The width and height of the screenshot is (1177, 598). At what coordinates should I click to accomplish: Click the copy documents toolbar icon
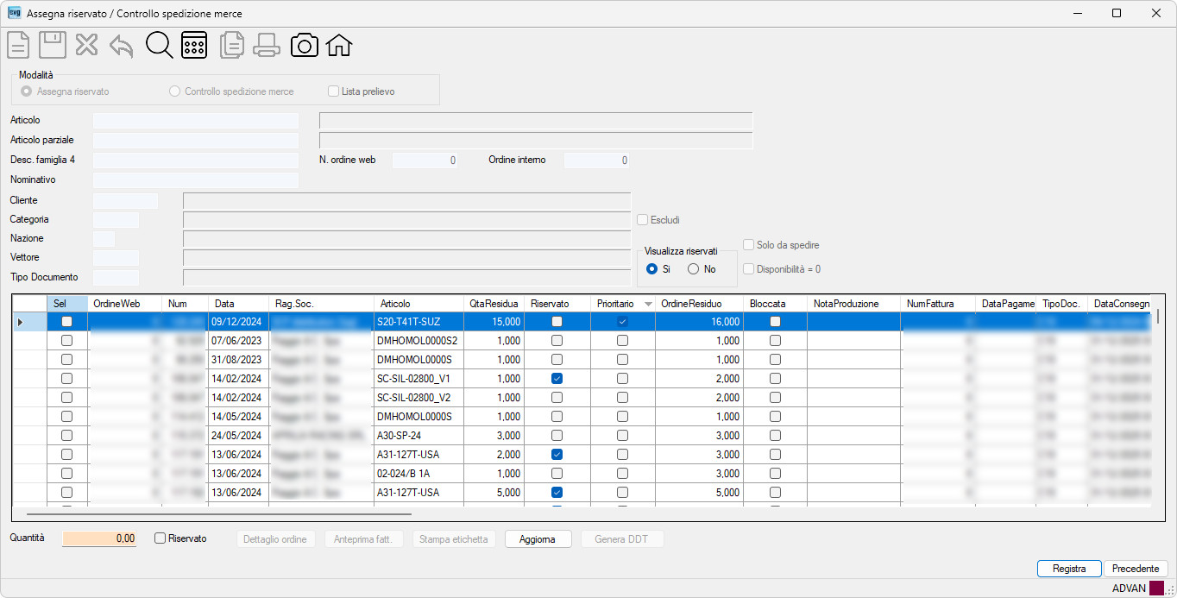[231, 45]
